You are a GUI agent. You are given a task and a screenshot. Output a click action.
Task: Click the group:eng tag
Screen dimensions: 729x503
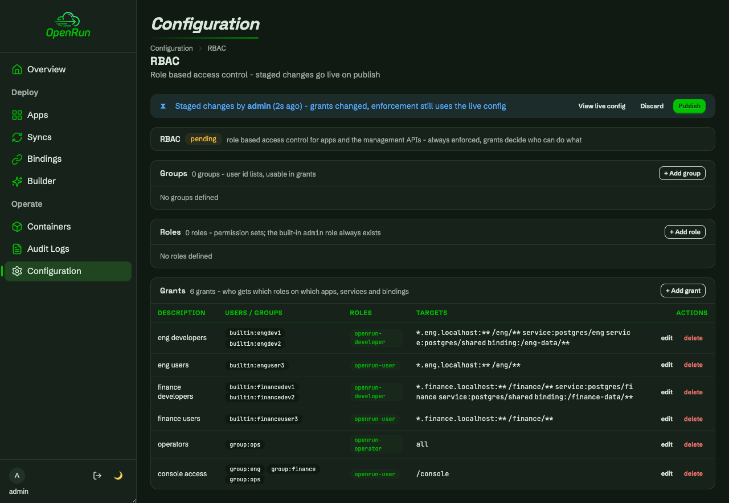[x=245, y=469]
